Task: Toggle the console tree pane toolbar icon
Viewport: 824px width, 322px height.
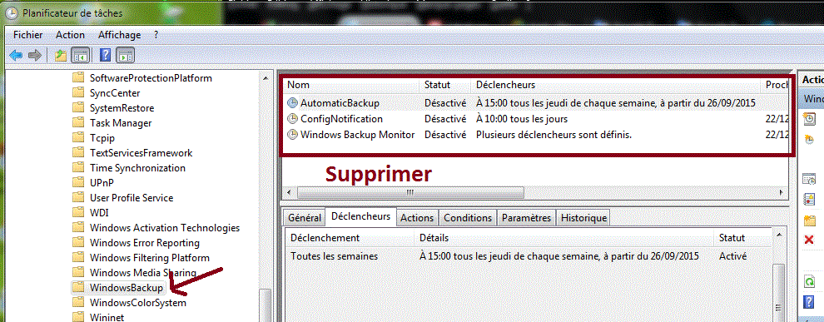Action: [81, 55]
